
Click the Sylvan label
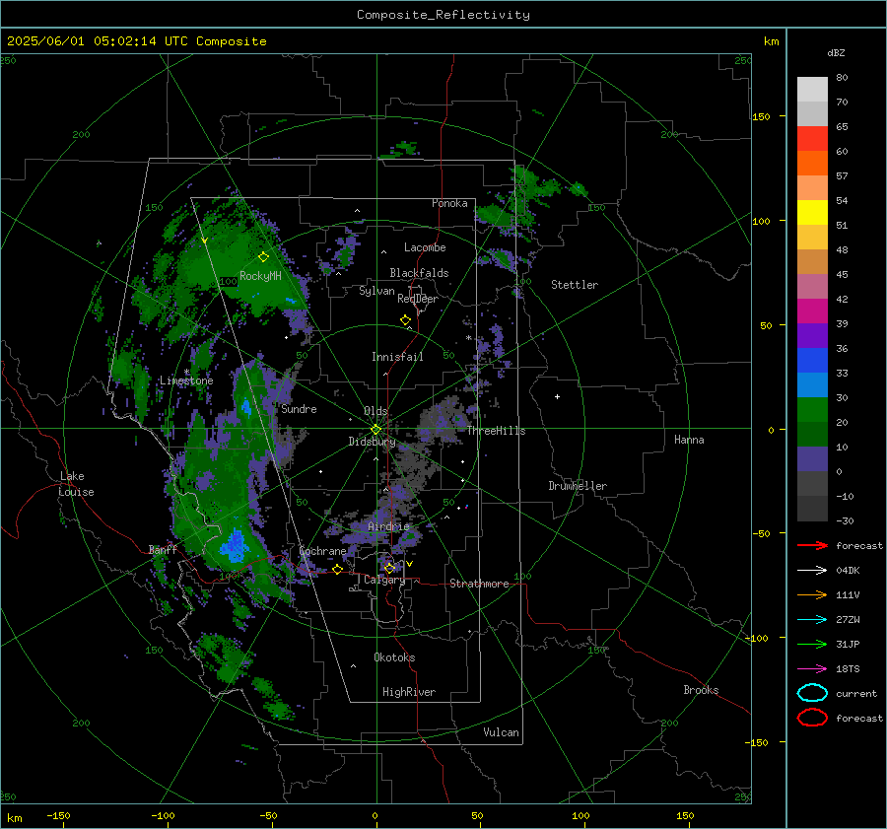click(376, 291)
